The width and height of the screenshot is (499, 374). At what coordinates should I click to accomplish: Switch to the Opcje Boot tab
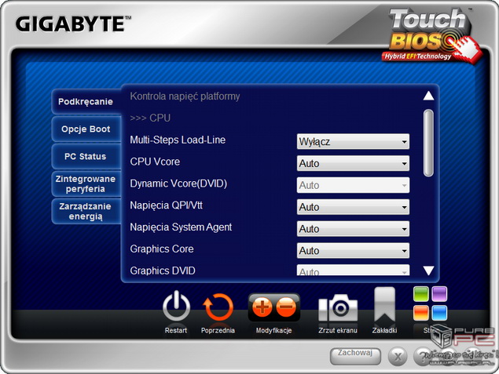tap(86, 129)
